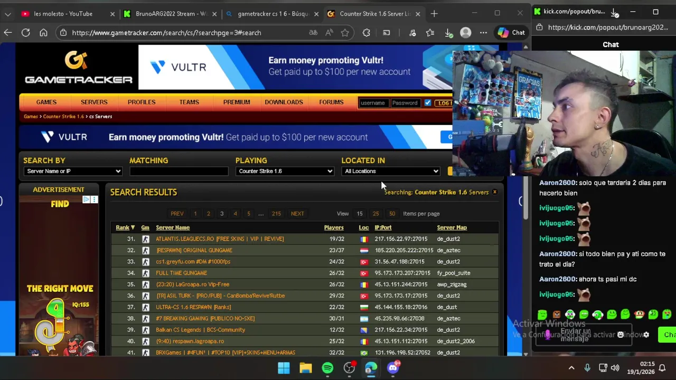Open the SERVERS menu
This screenshot has width=676, height=380.
[94, 102]
